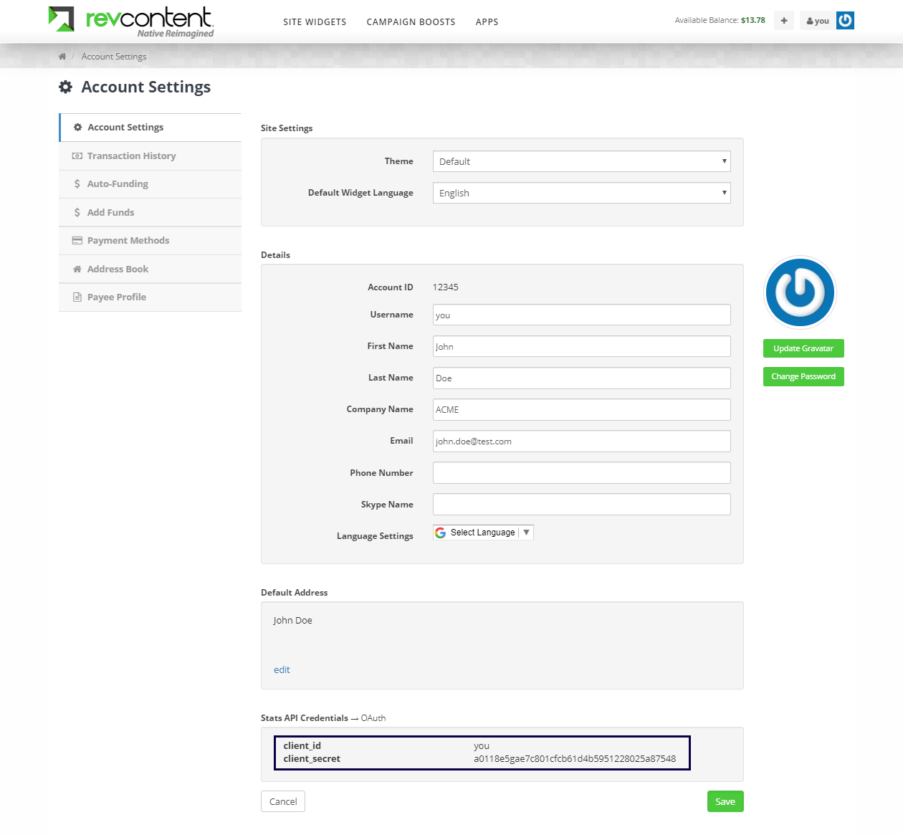Click the Update Gravatar button
Image resolution: width=903 pixels, height=835 pixels.
(x=803, y=348)
